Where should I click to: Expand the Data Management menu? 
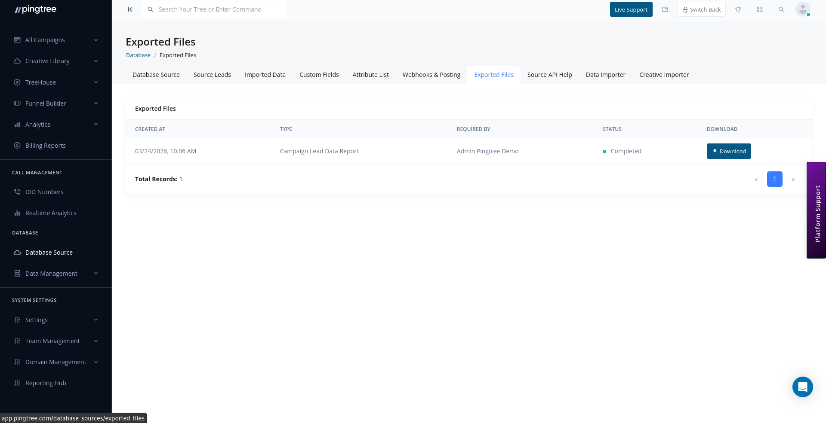[51, 273]
